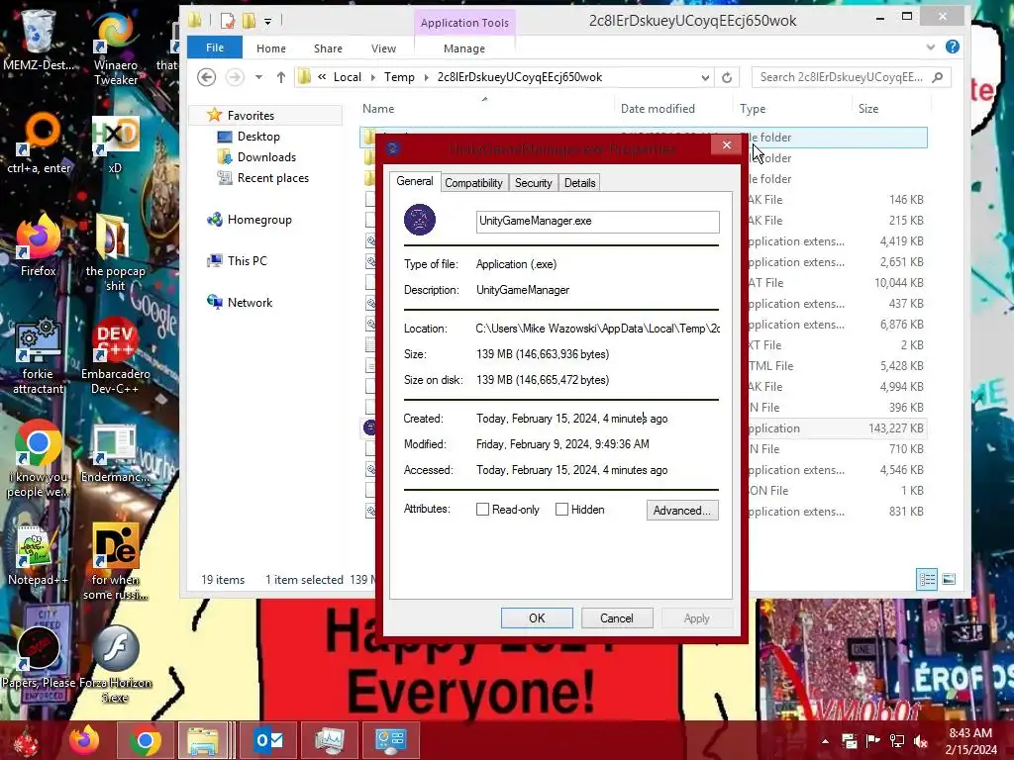This screenshot has width=1014, height=760.
Task: Click Cancel in the Properties dialog
Action: coord(616,617)
